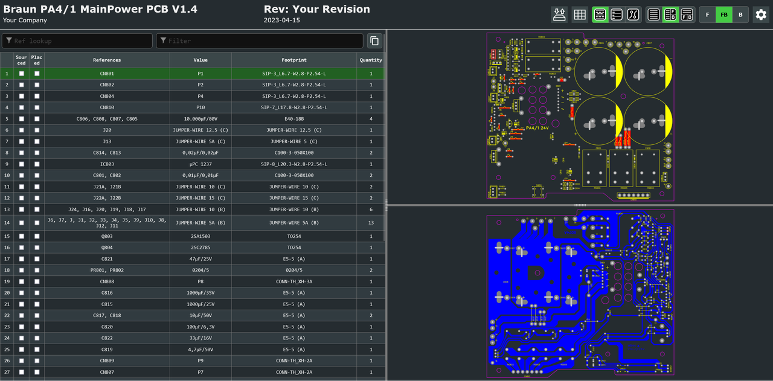Tick Sourced checkbox for CN801

pyautogui.click(x=22, y=74)
